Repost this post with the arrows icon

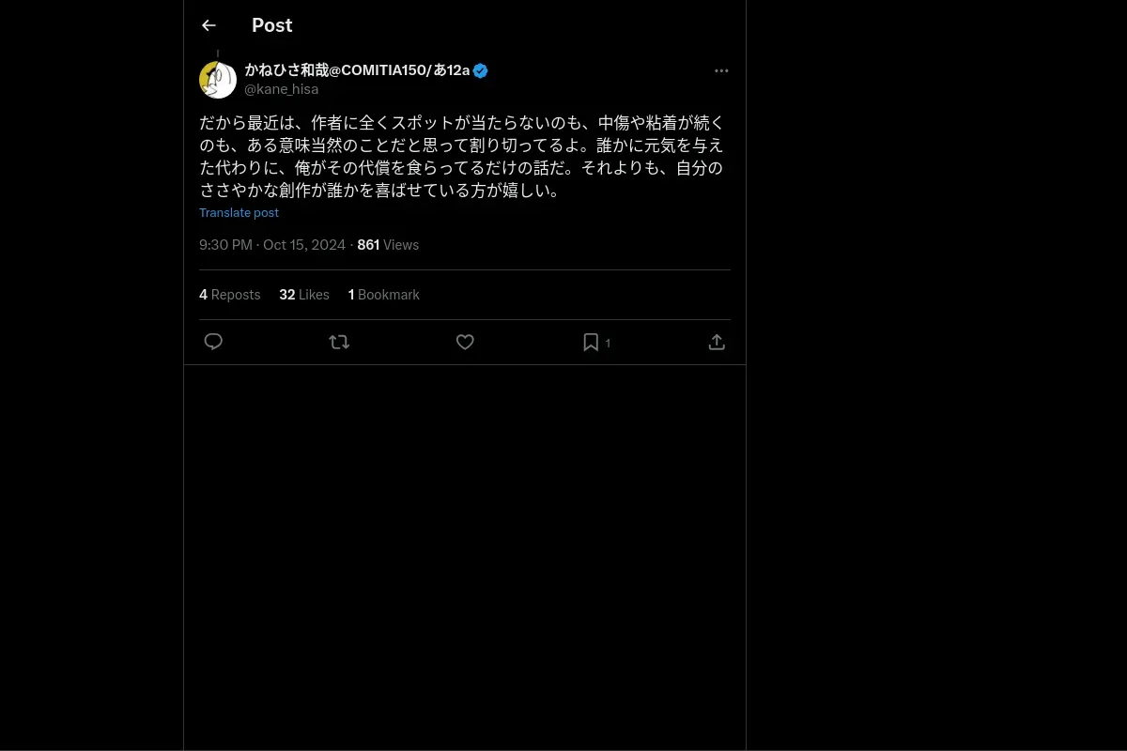pyautogui.click(x=339, y=342)
